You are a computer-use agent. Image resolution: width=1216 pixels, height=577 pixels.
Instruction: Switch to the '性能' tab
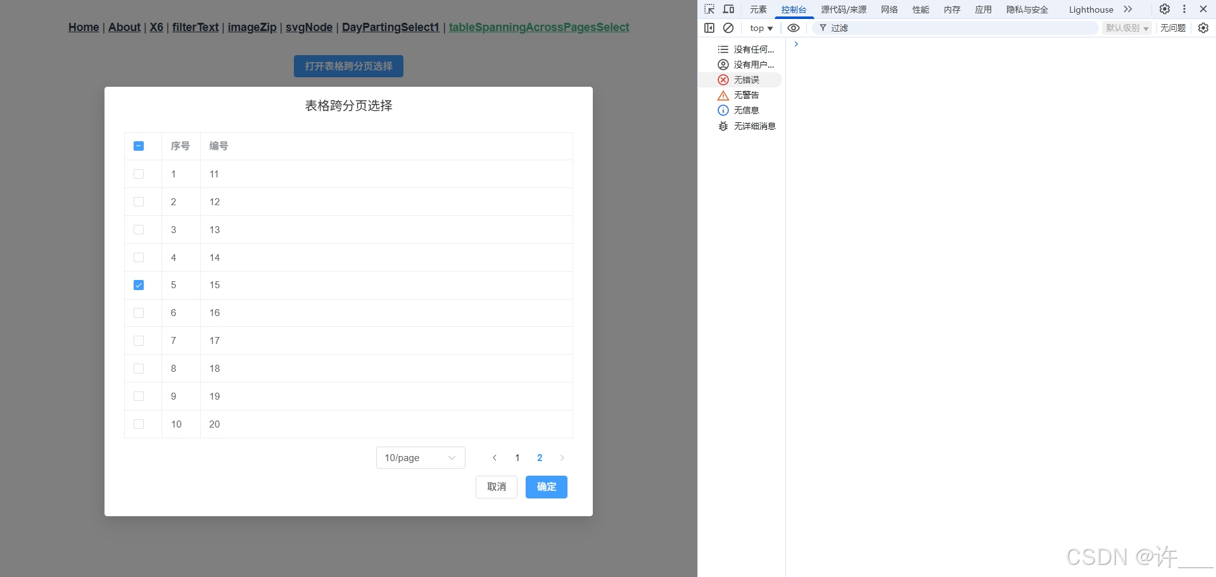tap(921, 10)
